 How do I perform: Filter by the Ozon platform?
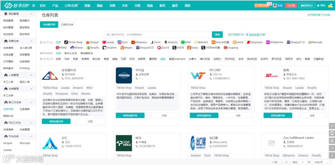(x=123, y=42)
